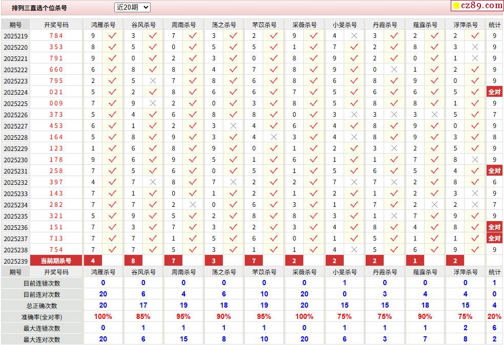Screen dimensions: 504x345
Task: Click the cross mark for 芣苡 in row 2025228
Action: coord(274,137)
